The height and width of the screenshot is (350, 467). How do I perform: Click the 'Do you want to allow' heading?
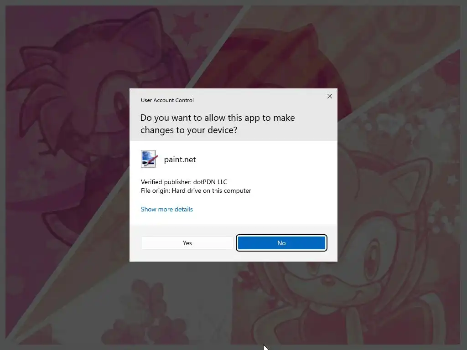point(218,124)
